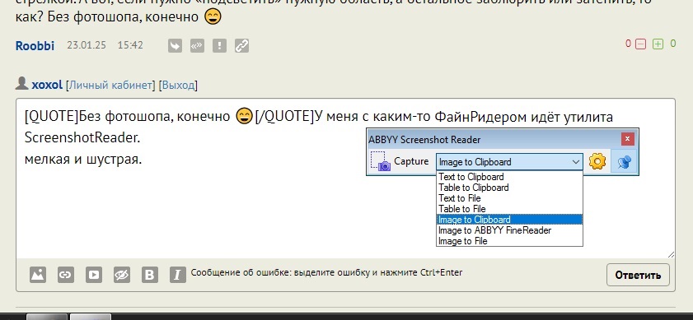
Task: Insert image via editor picture icon
Action: [x=38, y=275]
